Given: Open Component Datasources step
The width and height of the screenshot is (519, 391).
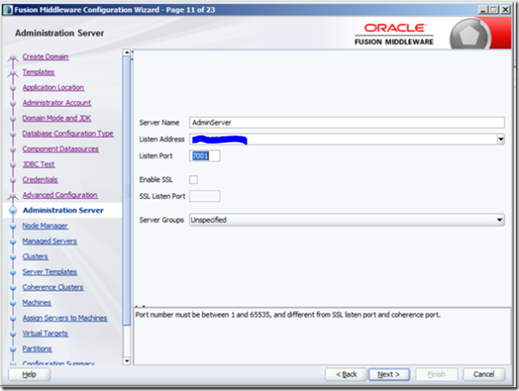Looking at the screenshot, I should coord(61,149).
